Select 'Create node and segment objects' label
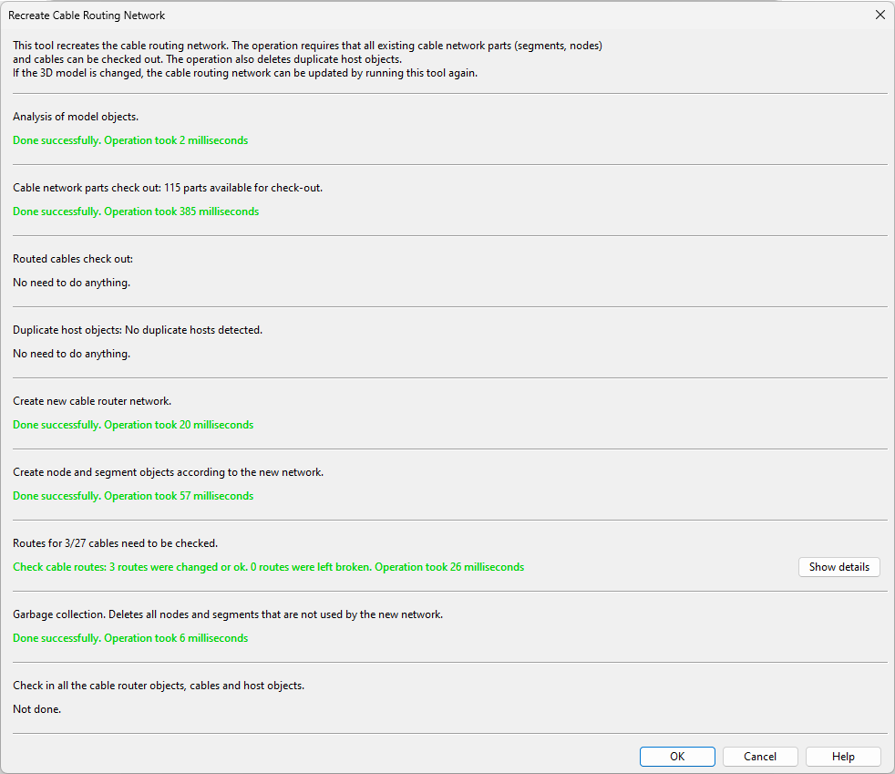Viewport: 895px width, 774px height. click(169, 472)
